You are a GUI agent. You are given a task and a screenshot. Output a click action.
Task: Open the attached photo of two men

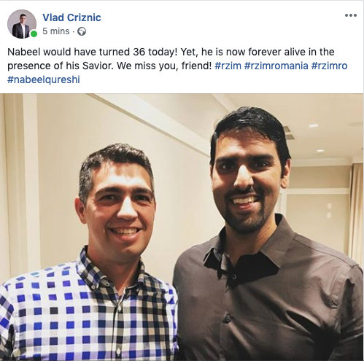pyautogui.click(x=182, y=227)
